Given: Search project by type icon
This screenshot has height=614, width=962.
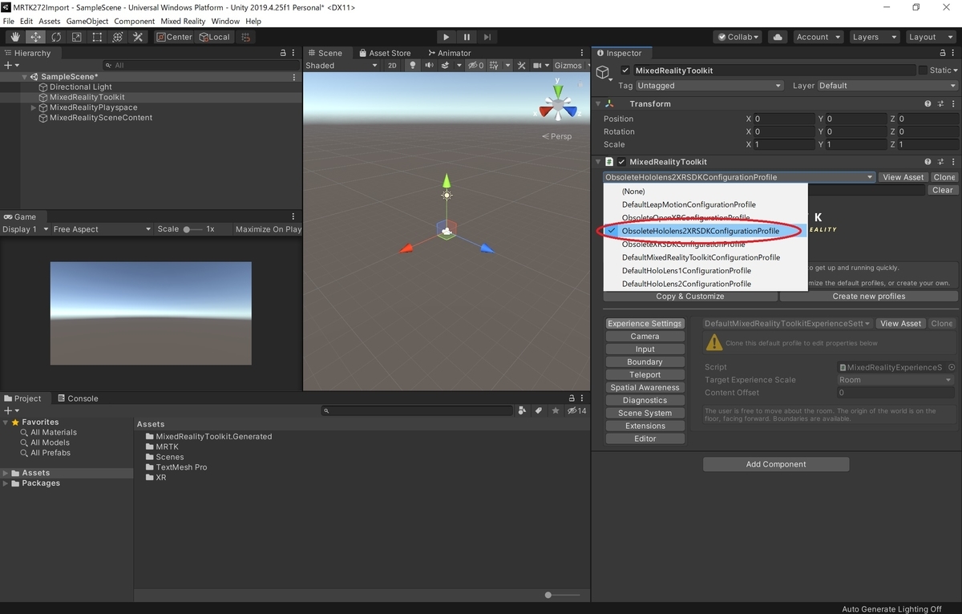Looking at the screenshot, I should click(523, 410).
